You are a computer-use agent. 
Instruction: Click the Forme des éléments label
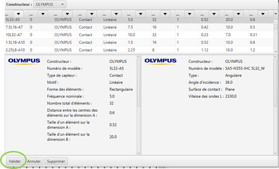click(x=65, y=89)
